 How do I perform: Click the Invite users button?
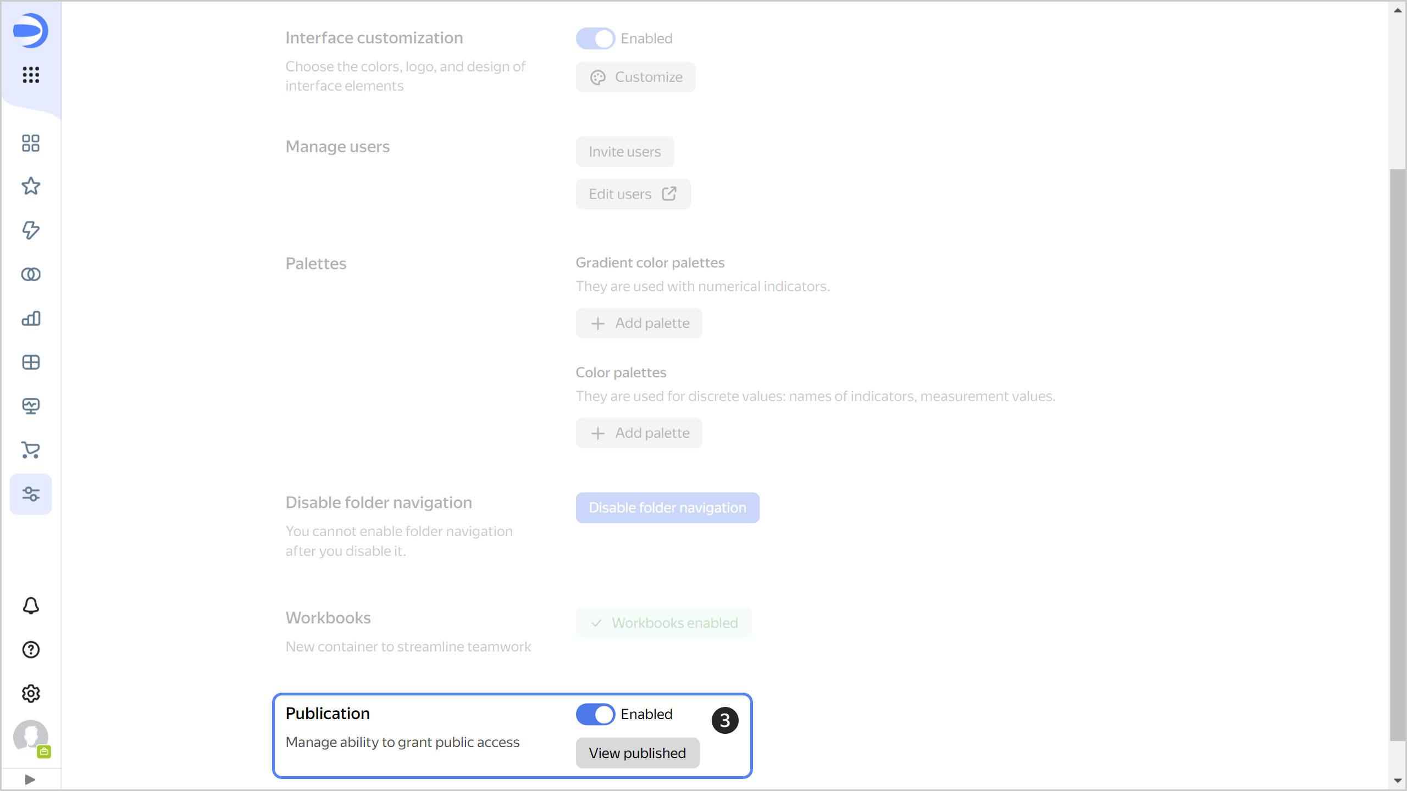625,152
